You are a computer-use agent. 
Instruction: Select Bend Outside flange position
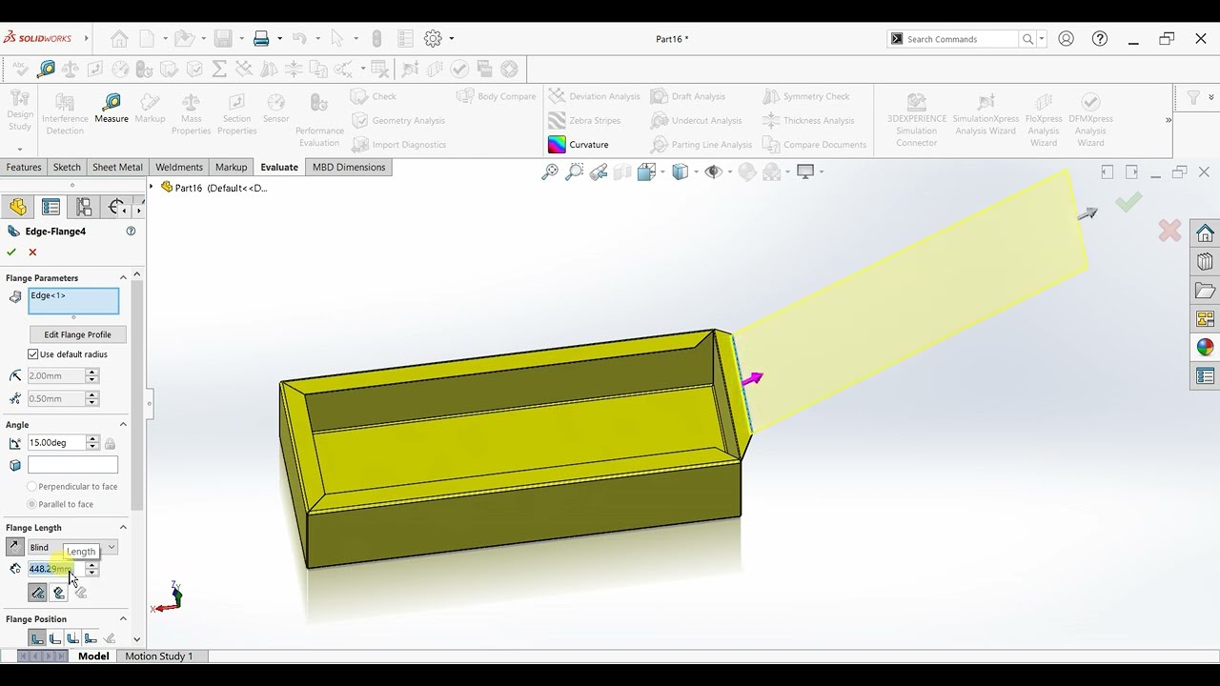(72, 638)
